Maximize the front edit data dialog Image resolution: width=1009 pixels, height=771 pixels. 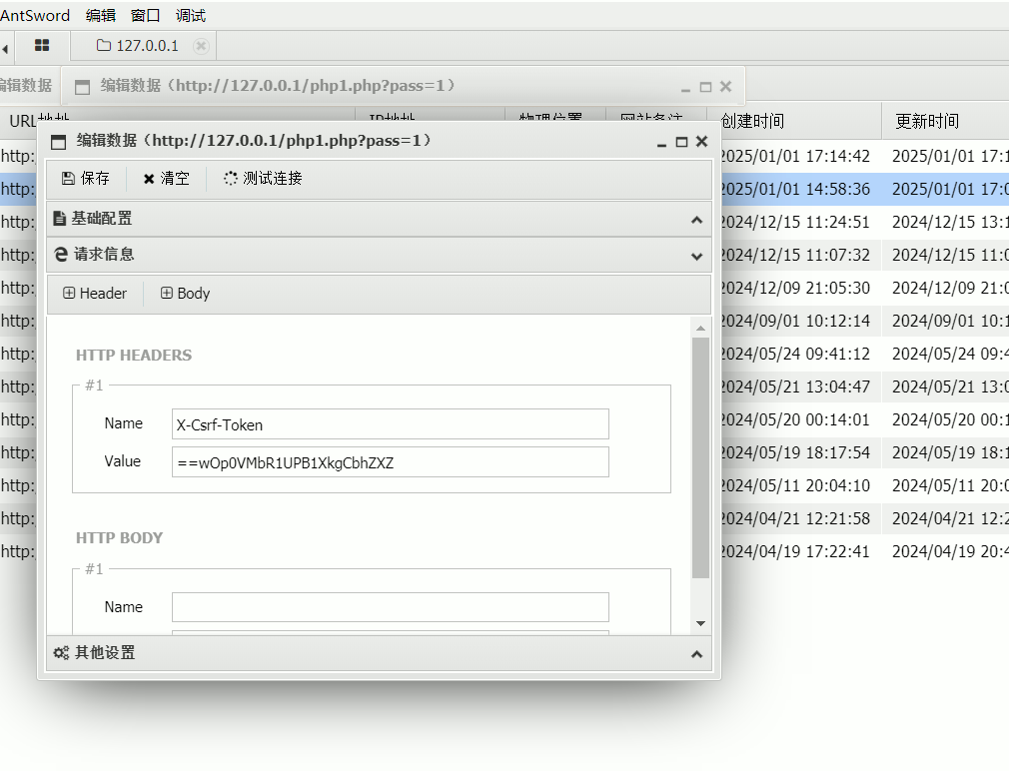click(x=681, y=142)
